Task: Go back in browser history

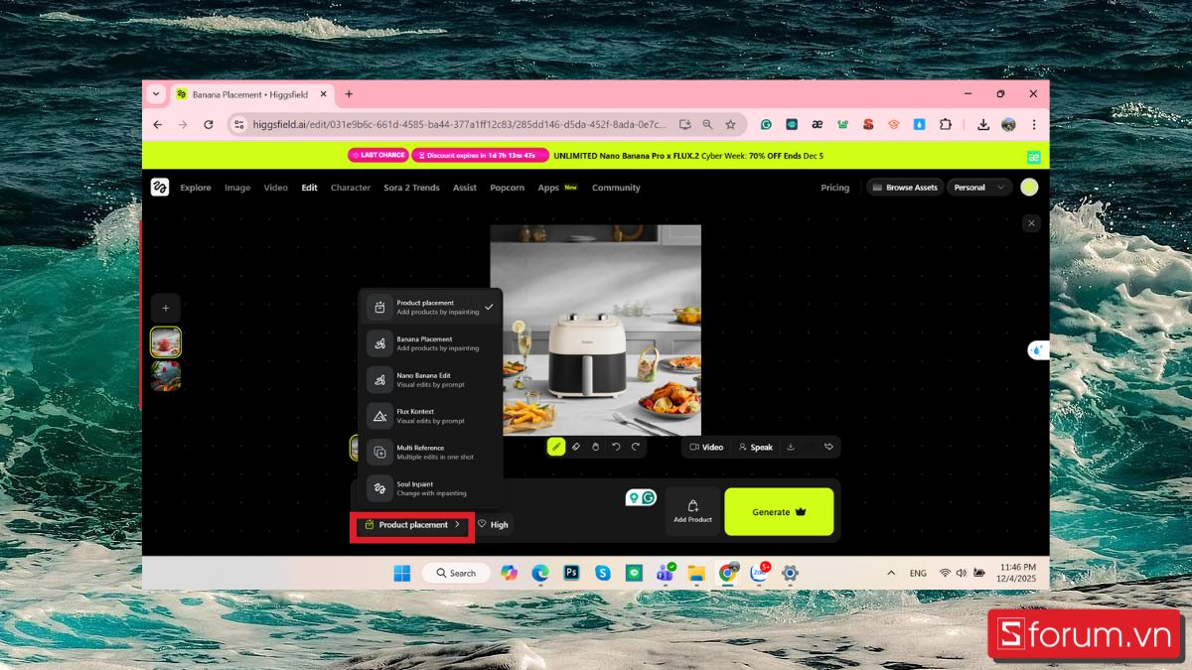Action: [157, 124]
